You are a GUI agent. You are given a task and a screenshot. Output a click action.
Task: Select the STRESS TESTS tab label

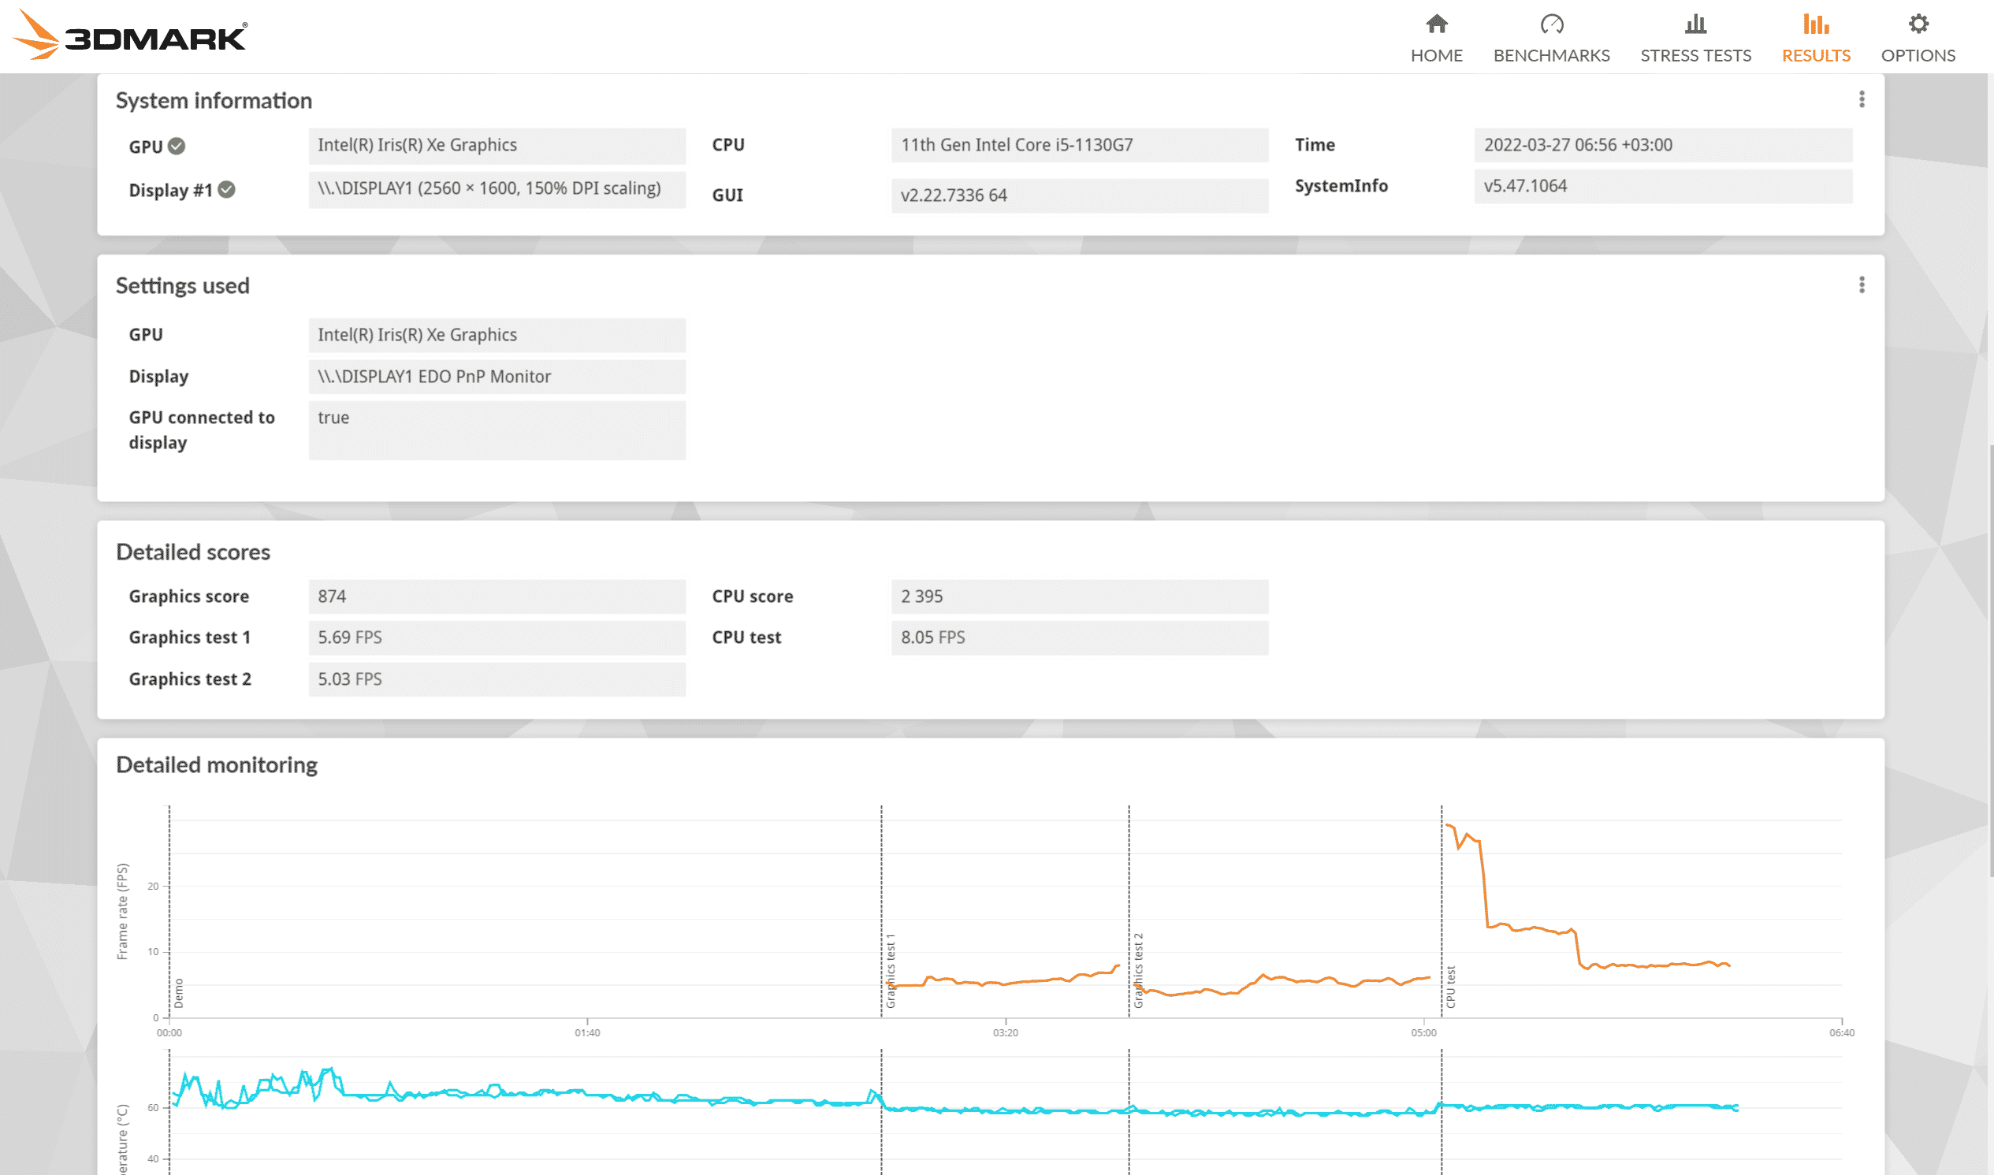(1695, 55)
